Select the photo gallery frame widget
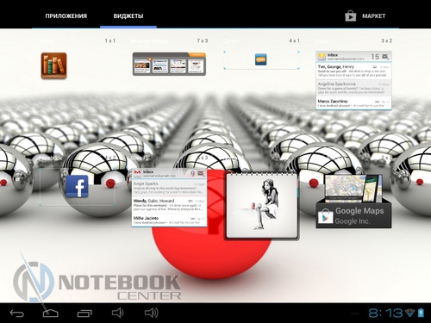The height and width of the screenshot is (323, 431). point(261,206)
